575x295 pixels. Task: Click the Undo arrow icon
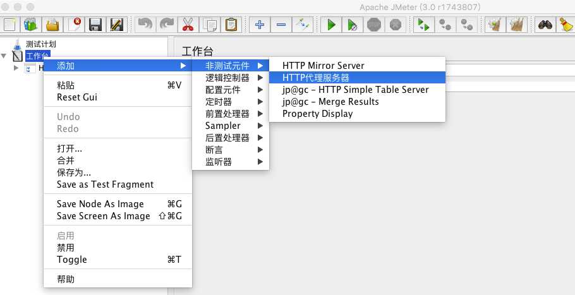click(x=145, y=25)
